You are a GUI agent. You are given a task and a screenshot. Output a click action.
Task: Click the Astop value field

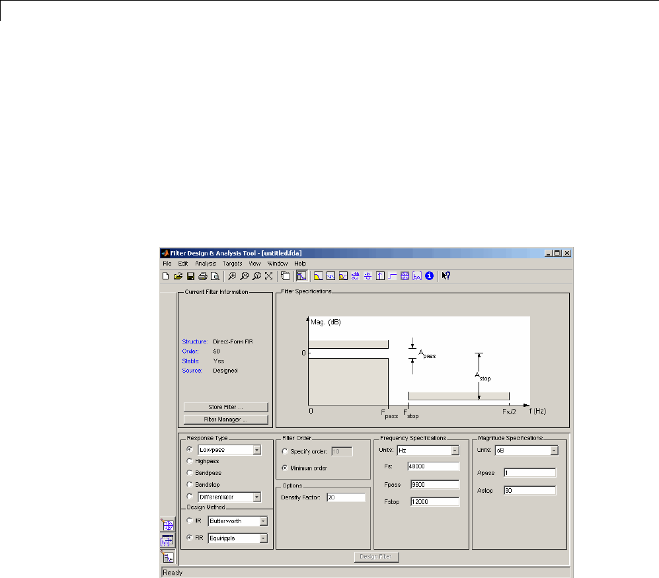pos(529,490)
